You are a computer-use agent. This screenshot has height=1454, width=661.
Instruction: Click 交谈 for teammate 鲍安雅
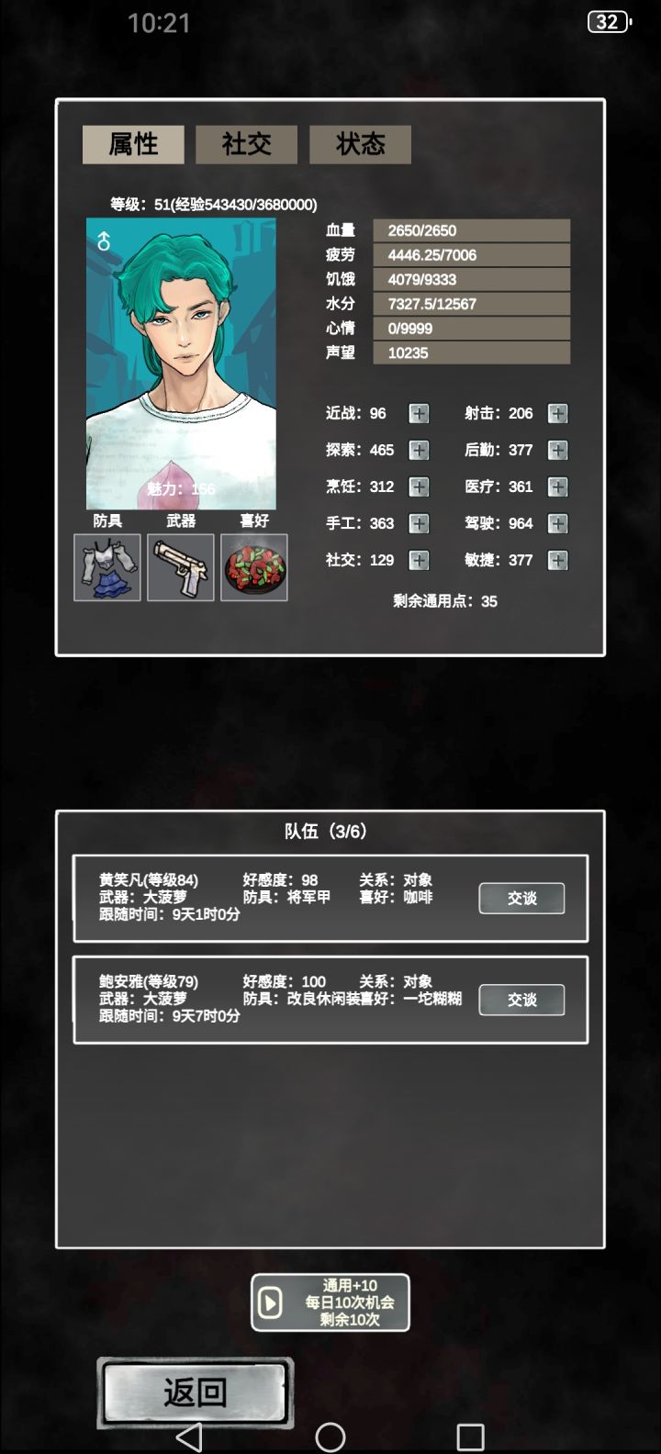[521, 999]
